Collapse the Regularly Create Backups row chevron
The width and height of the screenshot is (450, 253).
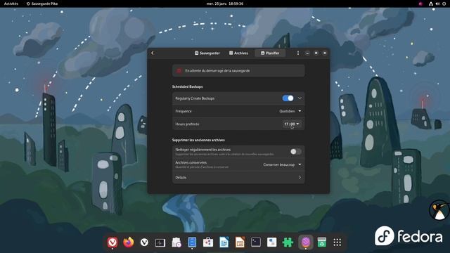click(x=300, y=98)
